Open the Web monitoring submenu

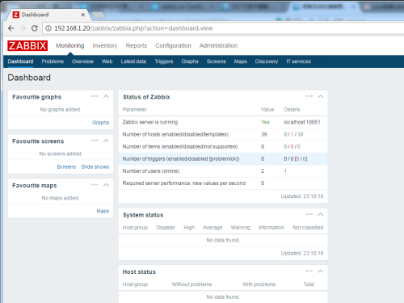107,61
